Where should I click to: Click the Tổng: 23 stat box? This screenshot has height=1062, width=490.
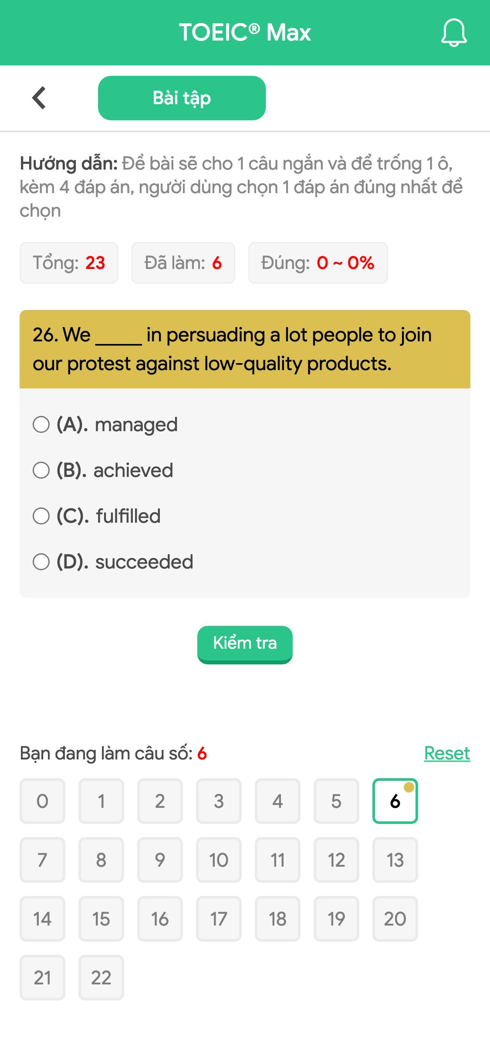click(69, 263)
